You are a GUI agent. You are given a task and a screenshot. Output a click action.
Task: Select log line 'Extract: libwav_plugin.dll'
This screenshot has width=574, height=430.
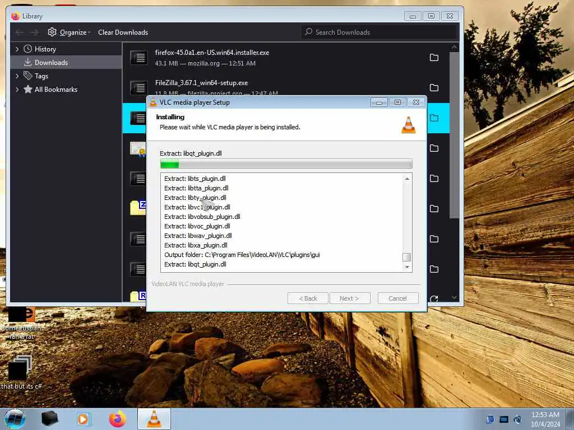click(198, 236)
